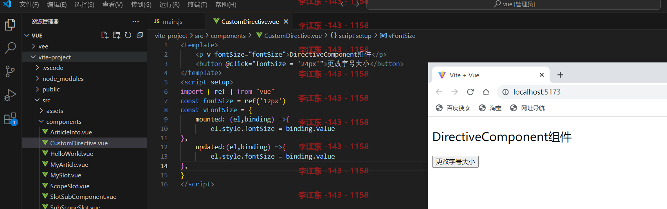The width and height of the screenshot is (667, 209).
Task: Click the VS Code logo icon
Action: click(x=7, y=4)
